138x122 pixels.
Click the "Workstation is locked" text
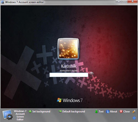coord(68,71)
